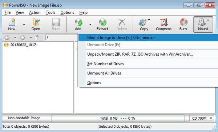
Task: Minimize the PowerISO window
Action: pos(188,5)
